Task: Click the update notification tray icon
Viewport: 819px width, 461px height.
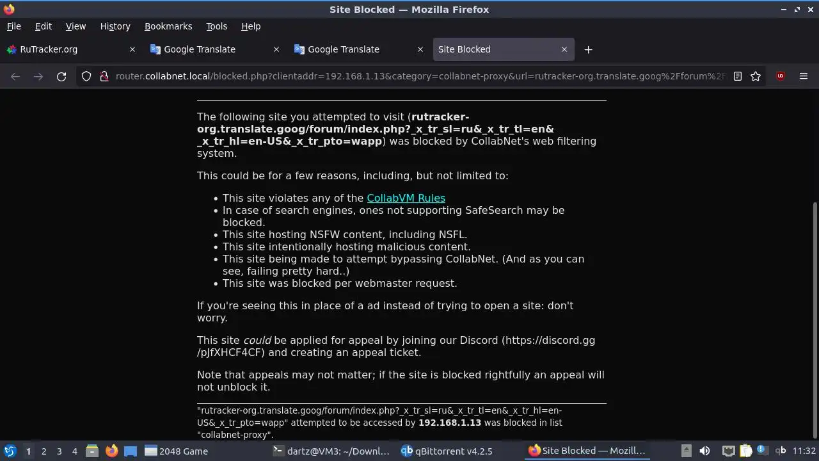Action: tap(761, 451)
